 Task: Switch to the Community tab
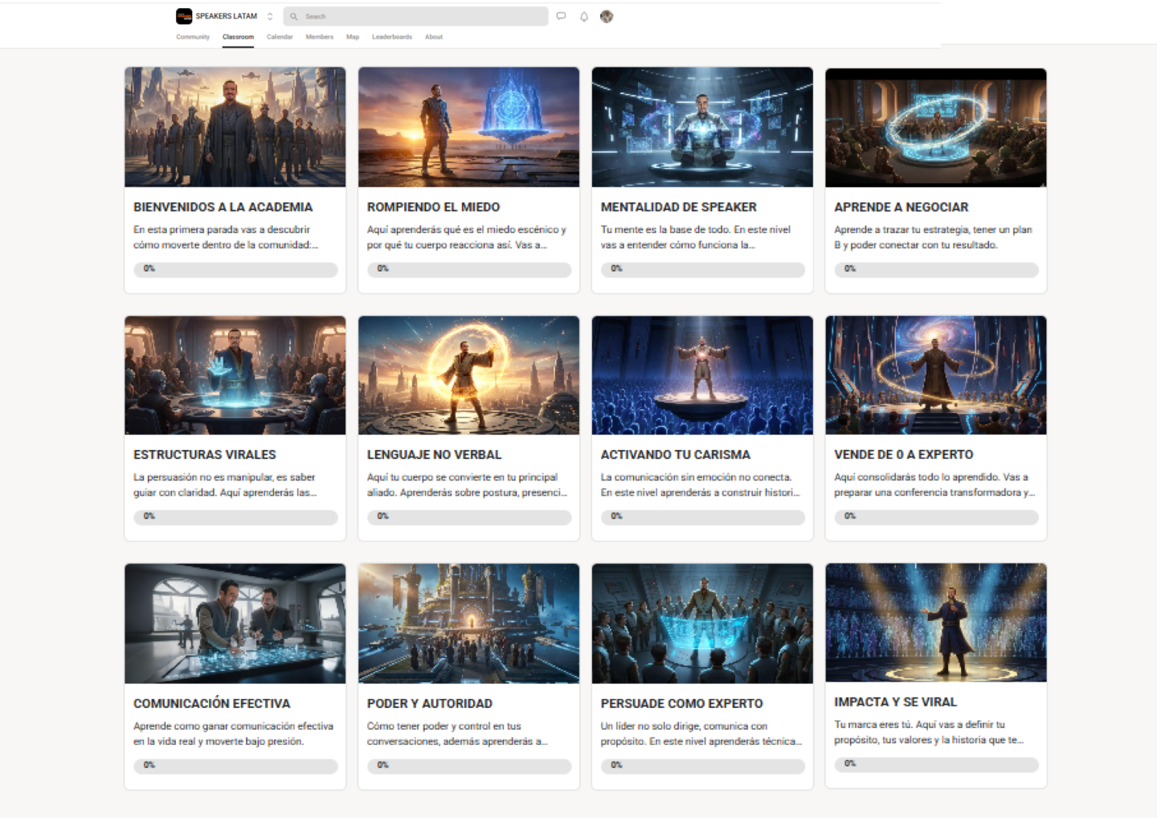coord(193,37)
